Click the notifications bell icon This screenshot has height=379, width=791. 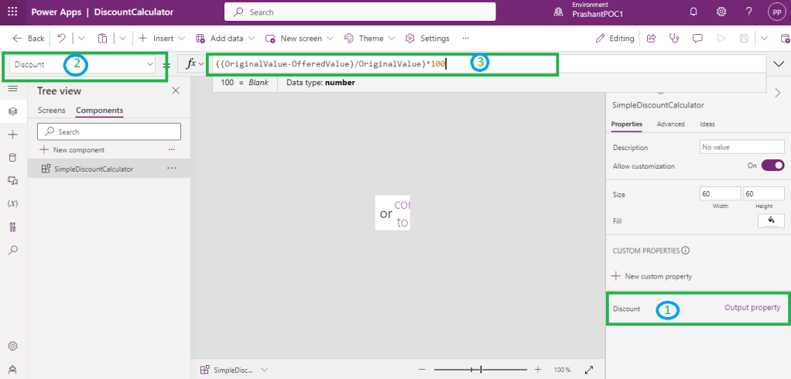click(x=693, y=12)
